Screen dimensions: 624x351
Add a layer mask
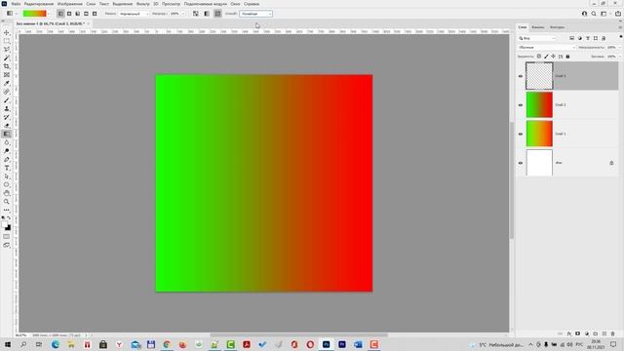pos(578,333)
